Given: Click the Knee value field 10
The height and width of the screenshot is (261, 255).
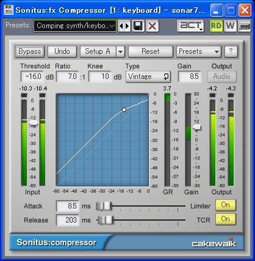Looking at the screenshot, I should [100, 76].
